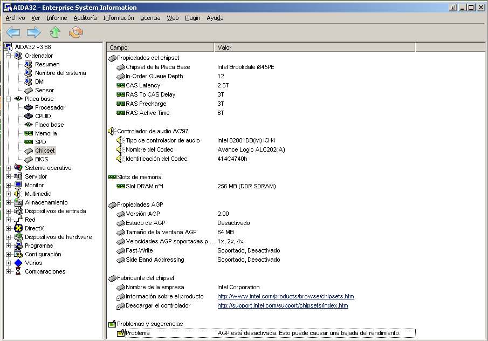Click the DirectX icon in tree
Image resolution: width=488 pixels, height=341 pixels.
[18, 228]
